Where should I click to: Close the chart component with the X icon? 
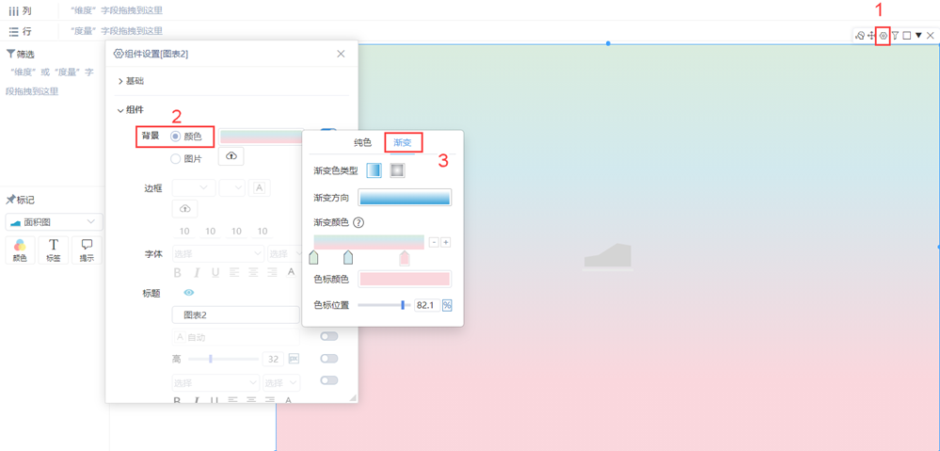point(930,36)
